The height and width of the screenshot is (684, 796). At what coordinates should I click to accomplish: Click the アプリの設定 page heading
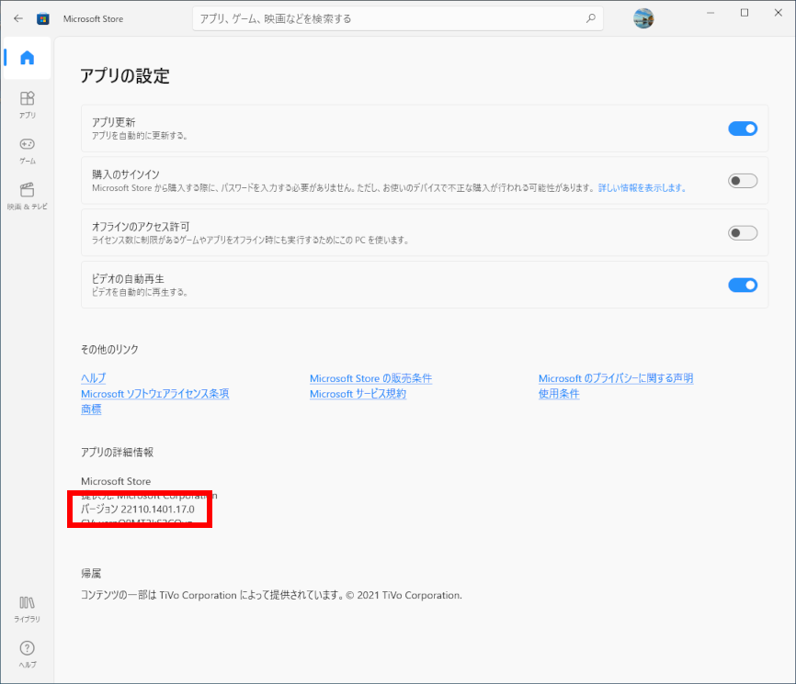pos(125,76)
